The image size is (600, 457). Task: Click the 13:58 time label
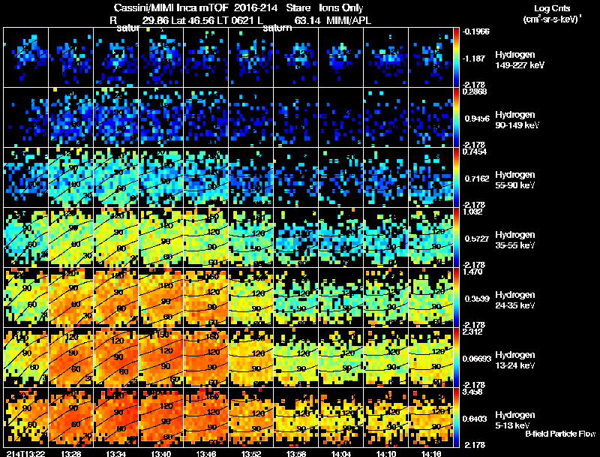click(x=296, y=453)
